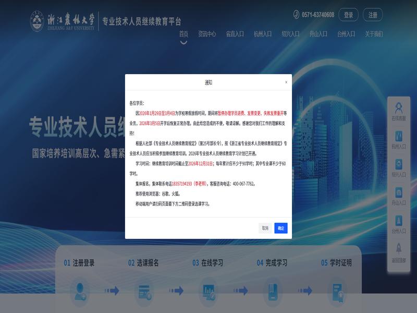Viewport: 417px width, 313px height.
Task: Click the 登录 button in the header
Action: 349,15
